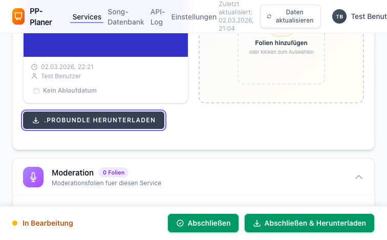Download the .PROBUNDLE file
Screen dimensions: 387x240
pos(94,120)
